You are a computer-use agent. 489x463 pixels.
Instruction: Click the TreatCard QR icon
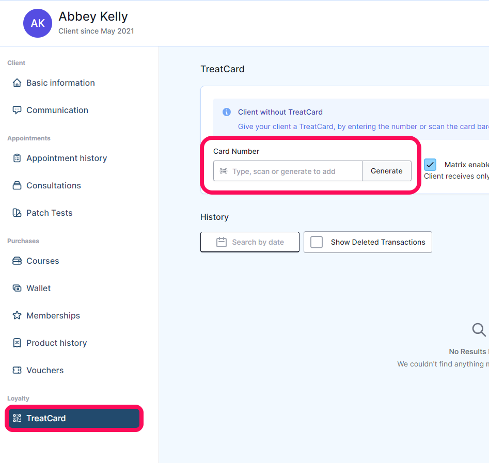coord(17,418)
